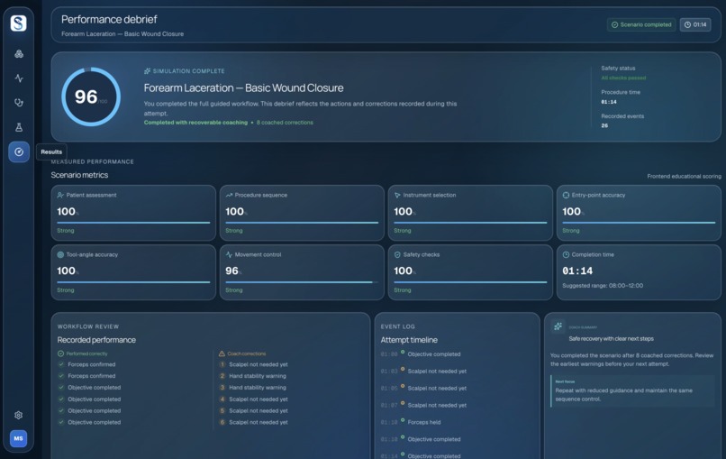Click the Safety checks progress bar
The width and height of the screenshot is (726, 459).
[470, 282]
